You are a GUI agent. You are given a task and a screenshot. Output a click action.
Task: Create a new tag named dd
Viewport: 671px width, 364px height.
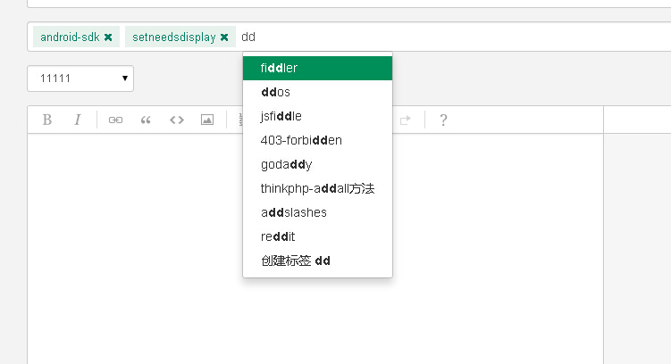(317, 261)
